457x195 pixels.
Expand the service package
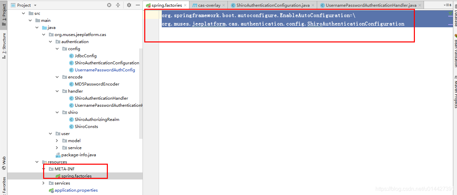point(57,148)
